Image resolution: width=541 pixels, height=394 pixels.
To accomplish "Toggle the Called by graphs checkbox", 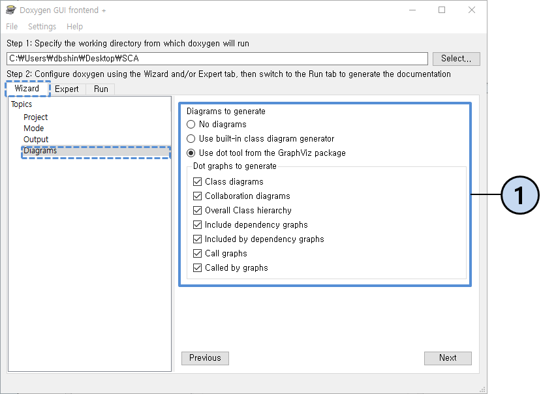I will pos(230,267).
